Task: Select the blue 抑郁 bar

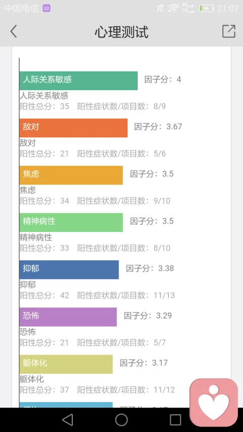Action: tap(69, 270)
